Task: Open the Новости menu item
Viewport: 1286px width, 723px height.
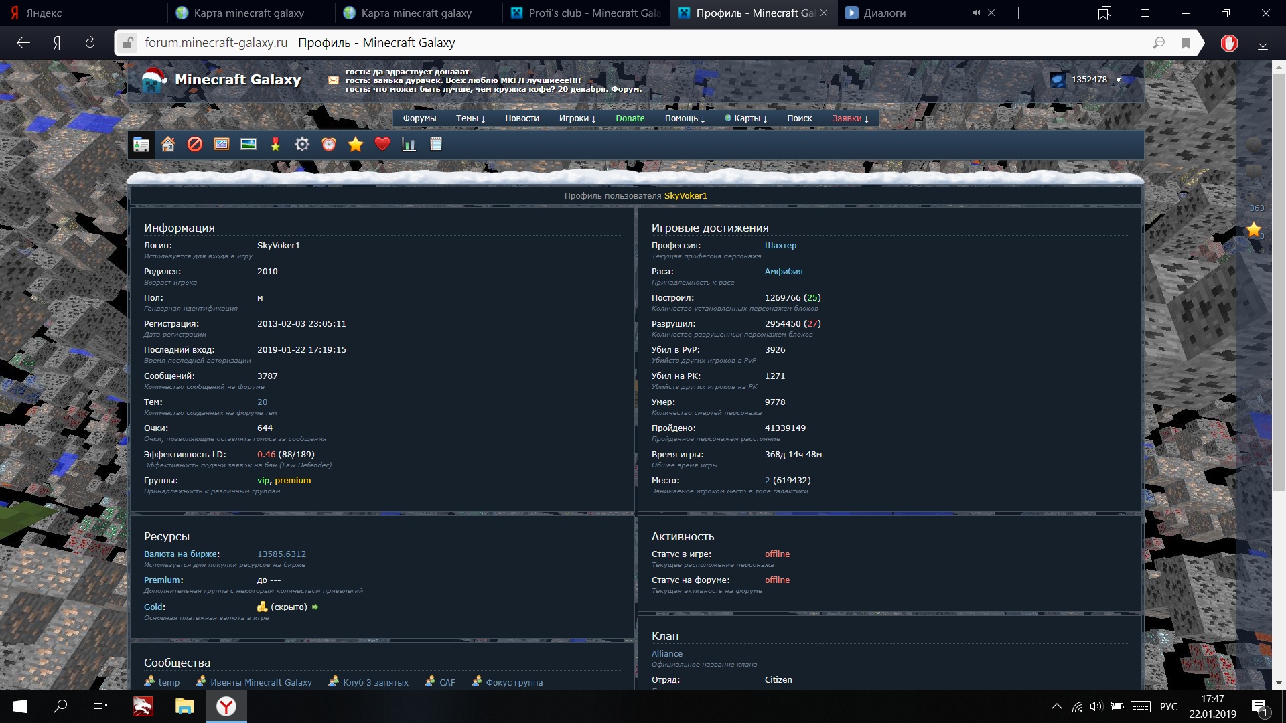Action: [522, 118]
